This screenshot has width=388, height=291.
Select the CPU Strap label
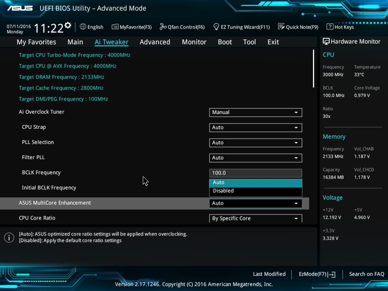34,127
